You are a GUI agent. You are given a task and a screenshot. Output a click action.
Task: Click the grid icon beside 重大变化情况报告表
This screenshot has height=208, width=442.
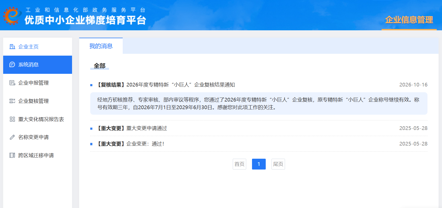[12, 119]
